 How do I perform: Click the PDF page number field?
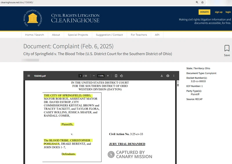[80, 76]
